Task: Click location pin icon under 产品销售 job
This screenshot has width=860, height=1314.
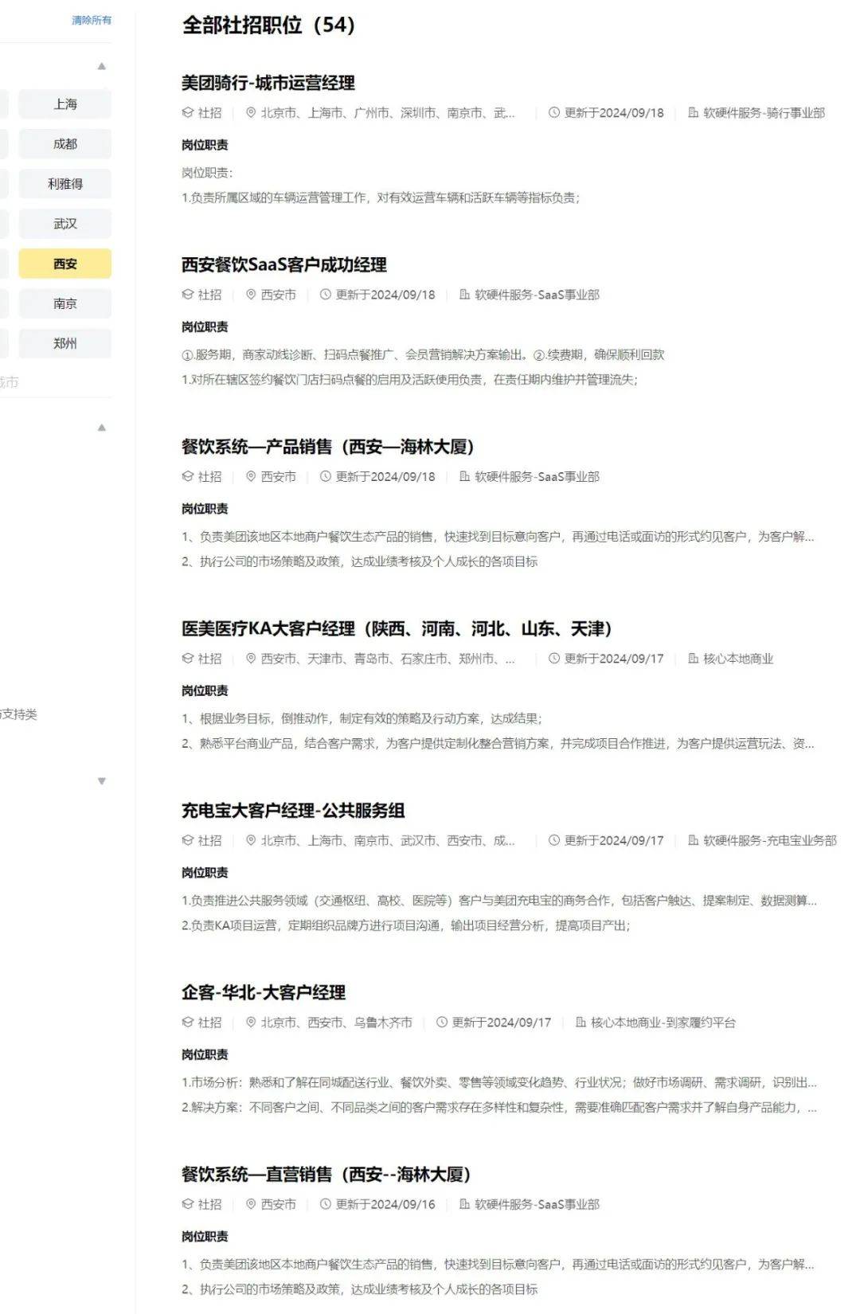Action: 251,477
